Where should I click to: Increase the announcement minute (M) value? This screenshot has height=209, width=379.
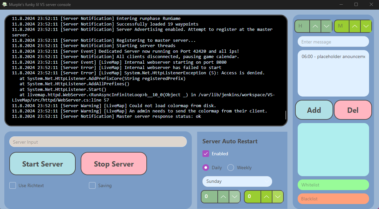coord(355,26)
